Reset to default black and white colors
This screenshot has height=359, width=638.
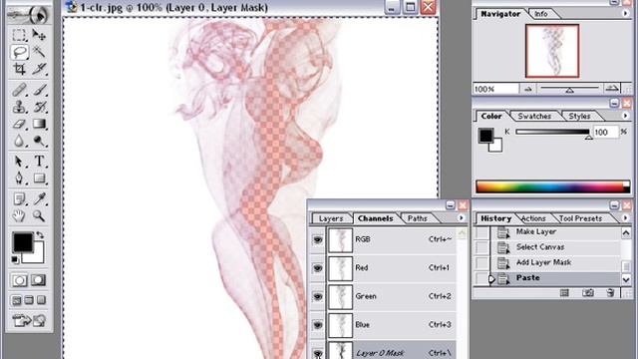15,259
